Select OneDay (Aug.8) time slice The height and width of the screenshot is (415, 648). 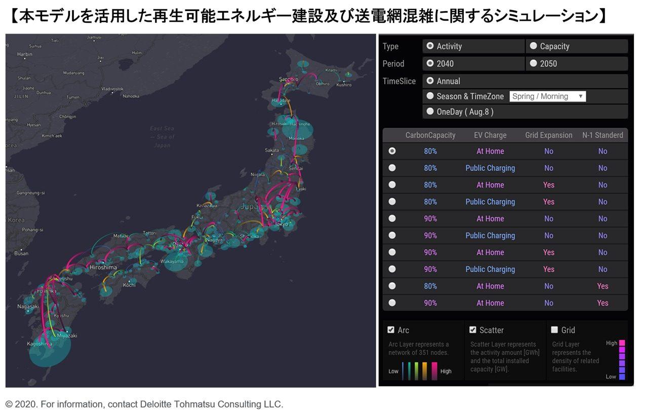[430, 111]
